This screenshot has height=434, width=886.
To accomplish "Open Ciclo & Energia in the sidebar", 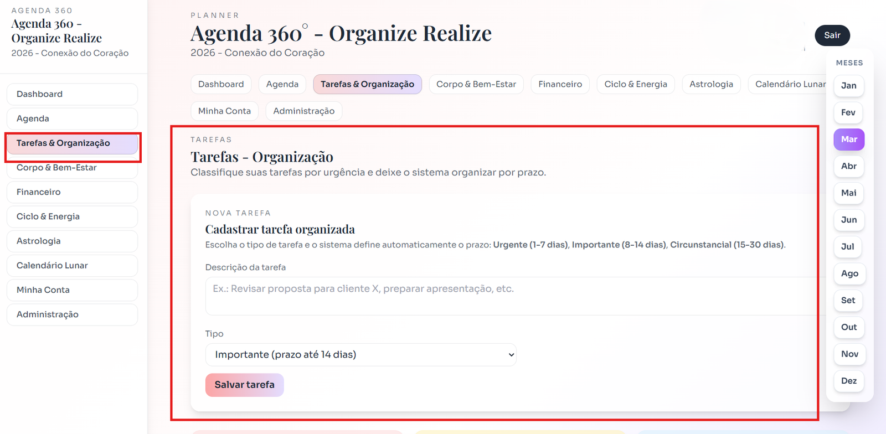I will [72, 216].
